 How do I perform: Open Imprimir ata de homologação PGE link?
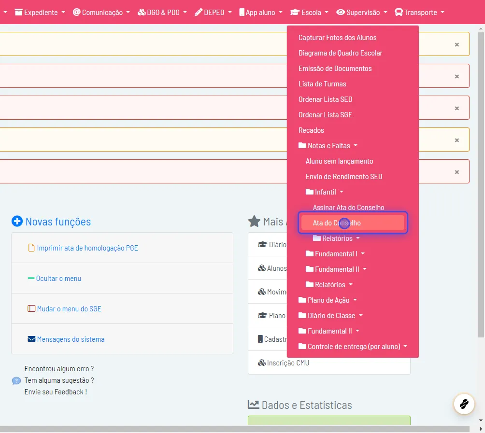coord(87,248)
